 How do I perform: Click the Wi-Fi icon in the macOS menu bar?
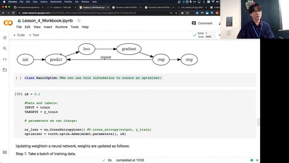(x=213, y=2)
